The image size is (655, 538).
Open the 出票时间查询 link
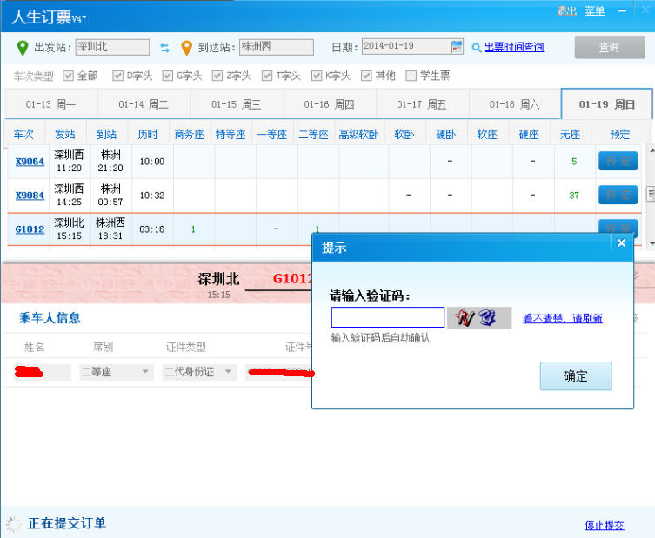tap(514, 47)
